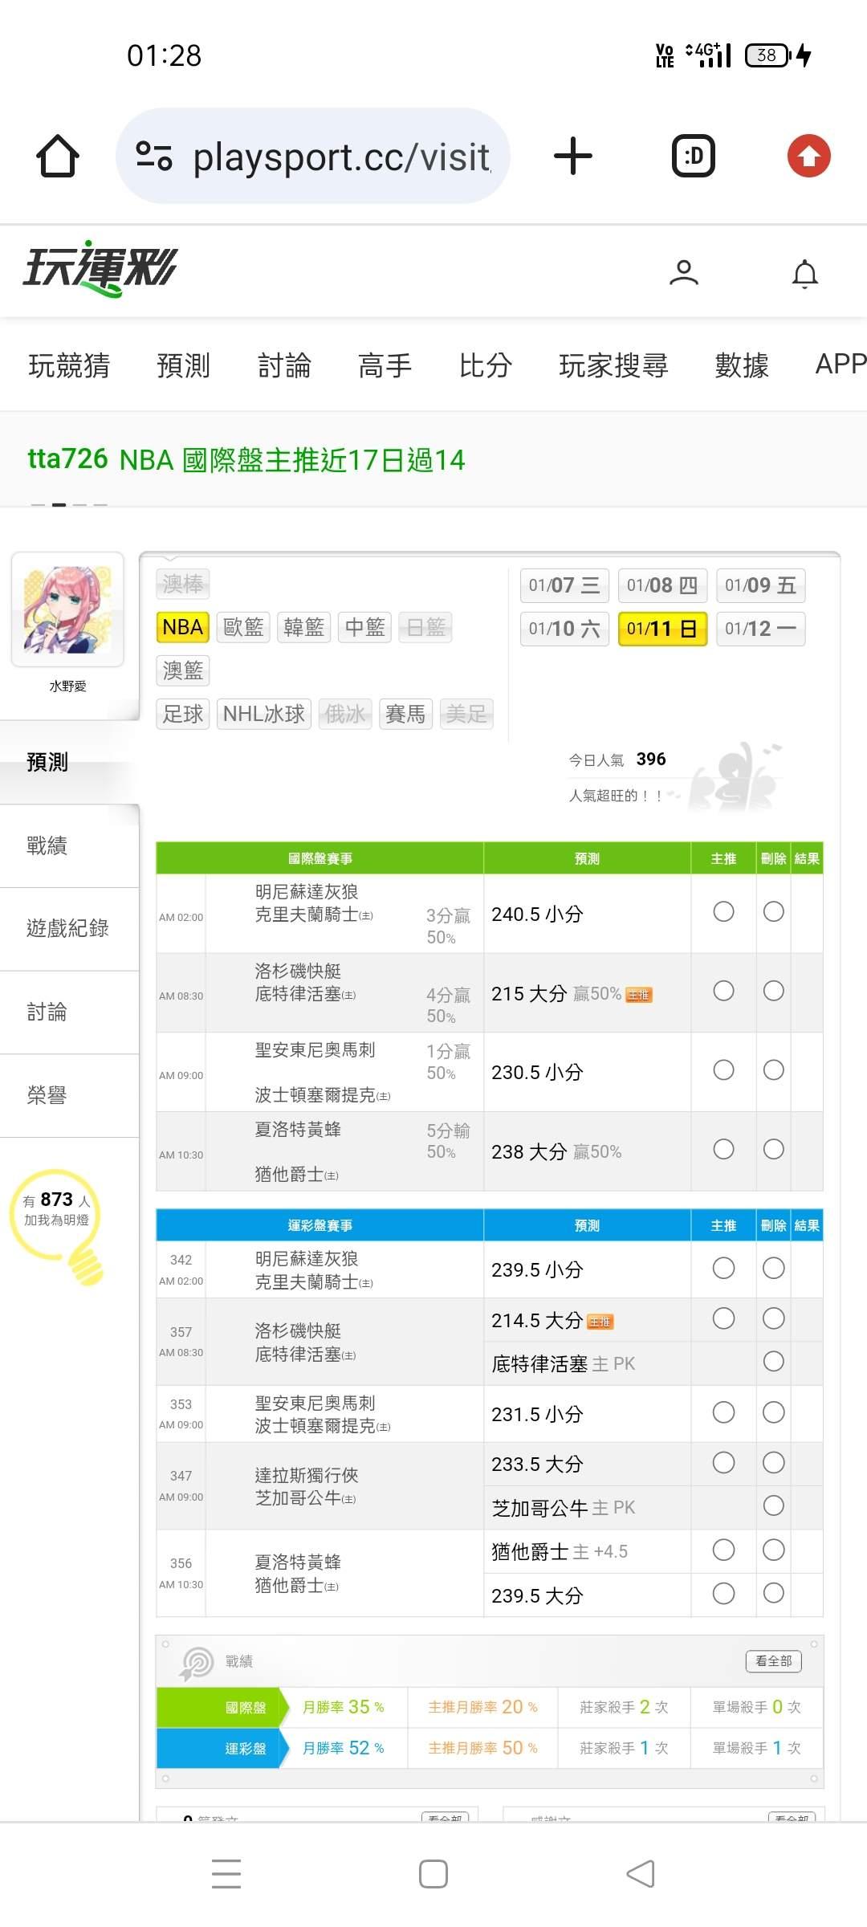Image resolution: width=867 pixels, height=1927 pixels.
Task: Tap the red upload arrow icon
Action: (x=808, y=156)
